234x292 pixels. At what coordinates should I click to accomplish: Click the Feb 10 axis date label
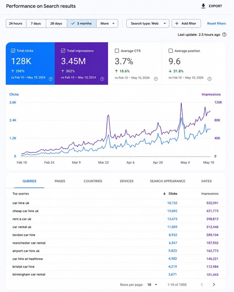coord(22,163)
